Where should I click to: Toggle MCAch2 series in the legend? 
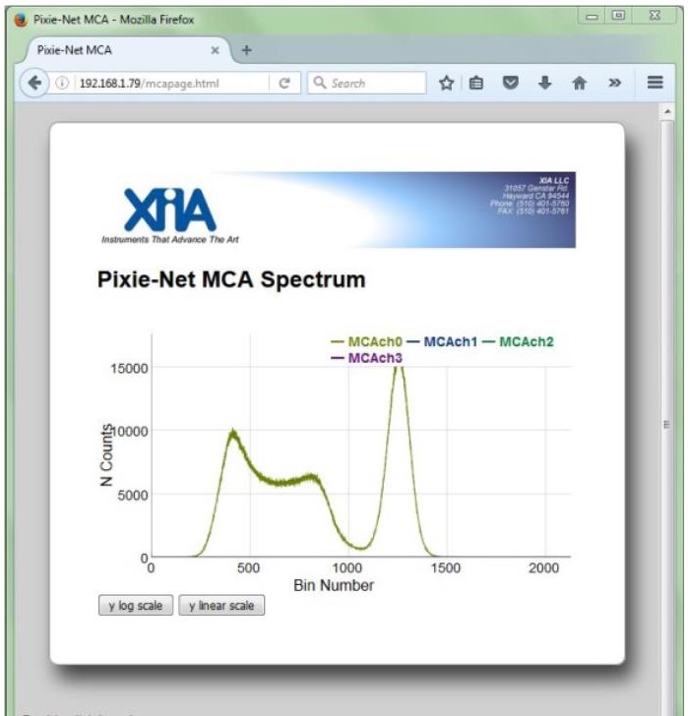tap(518, 341)
